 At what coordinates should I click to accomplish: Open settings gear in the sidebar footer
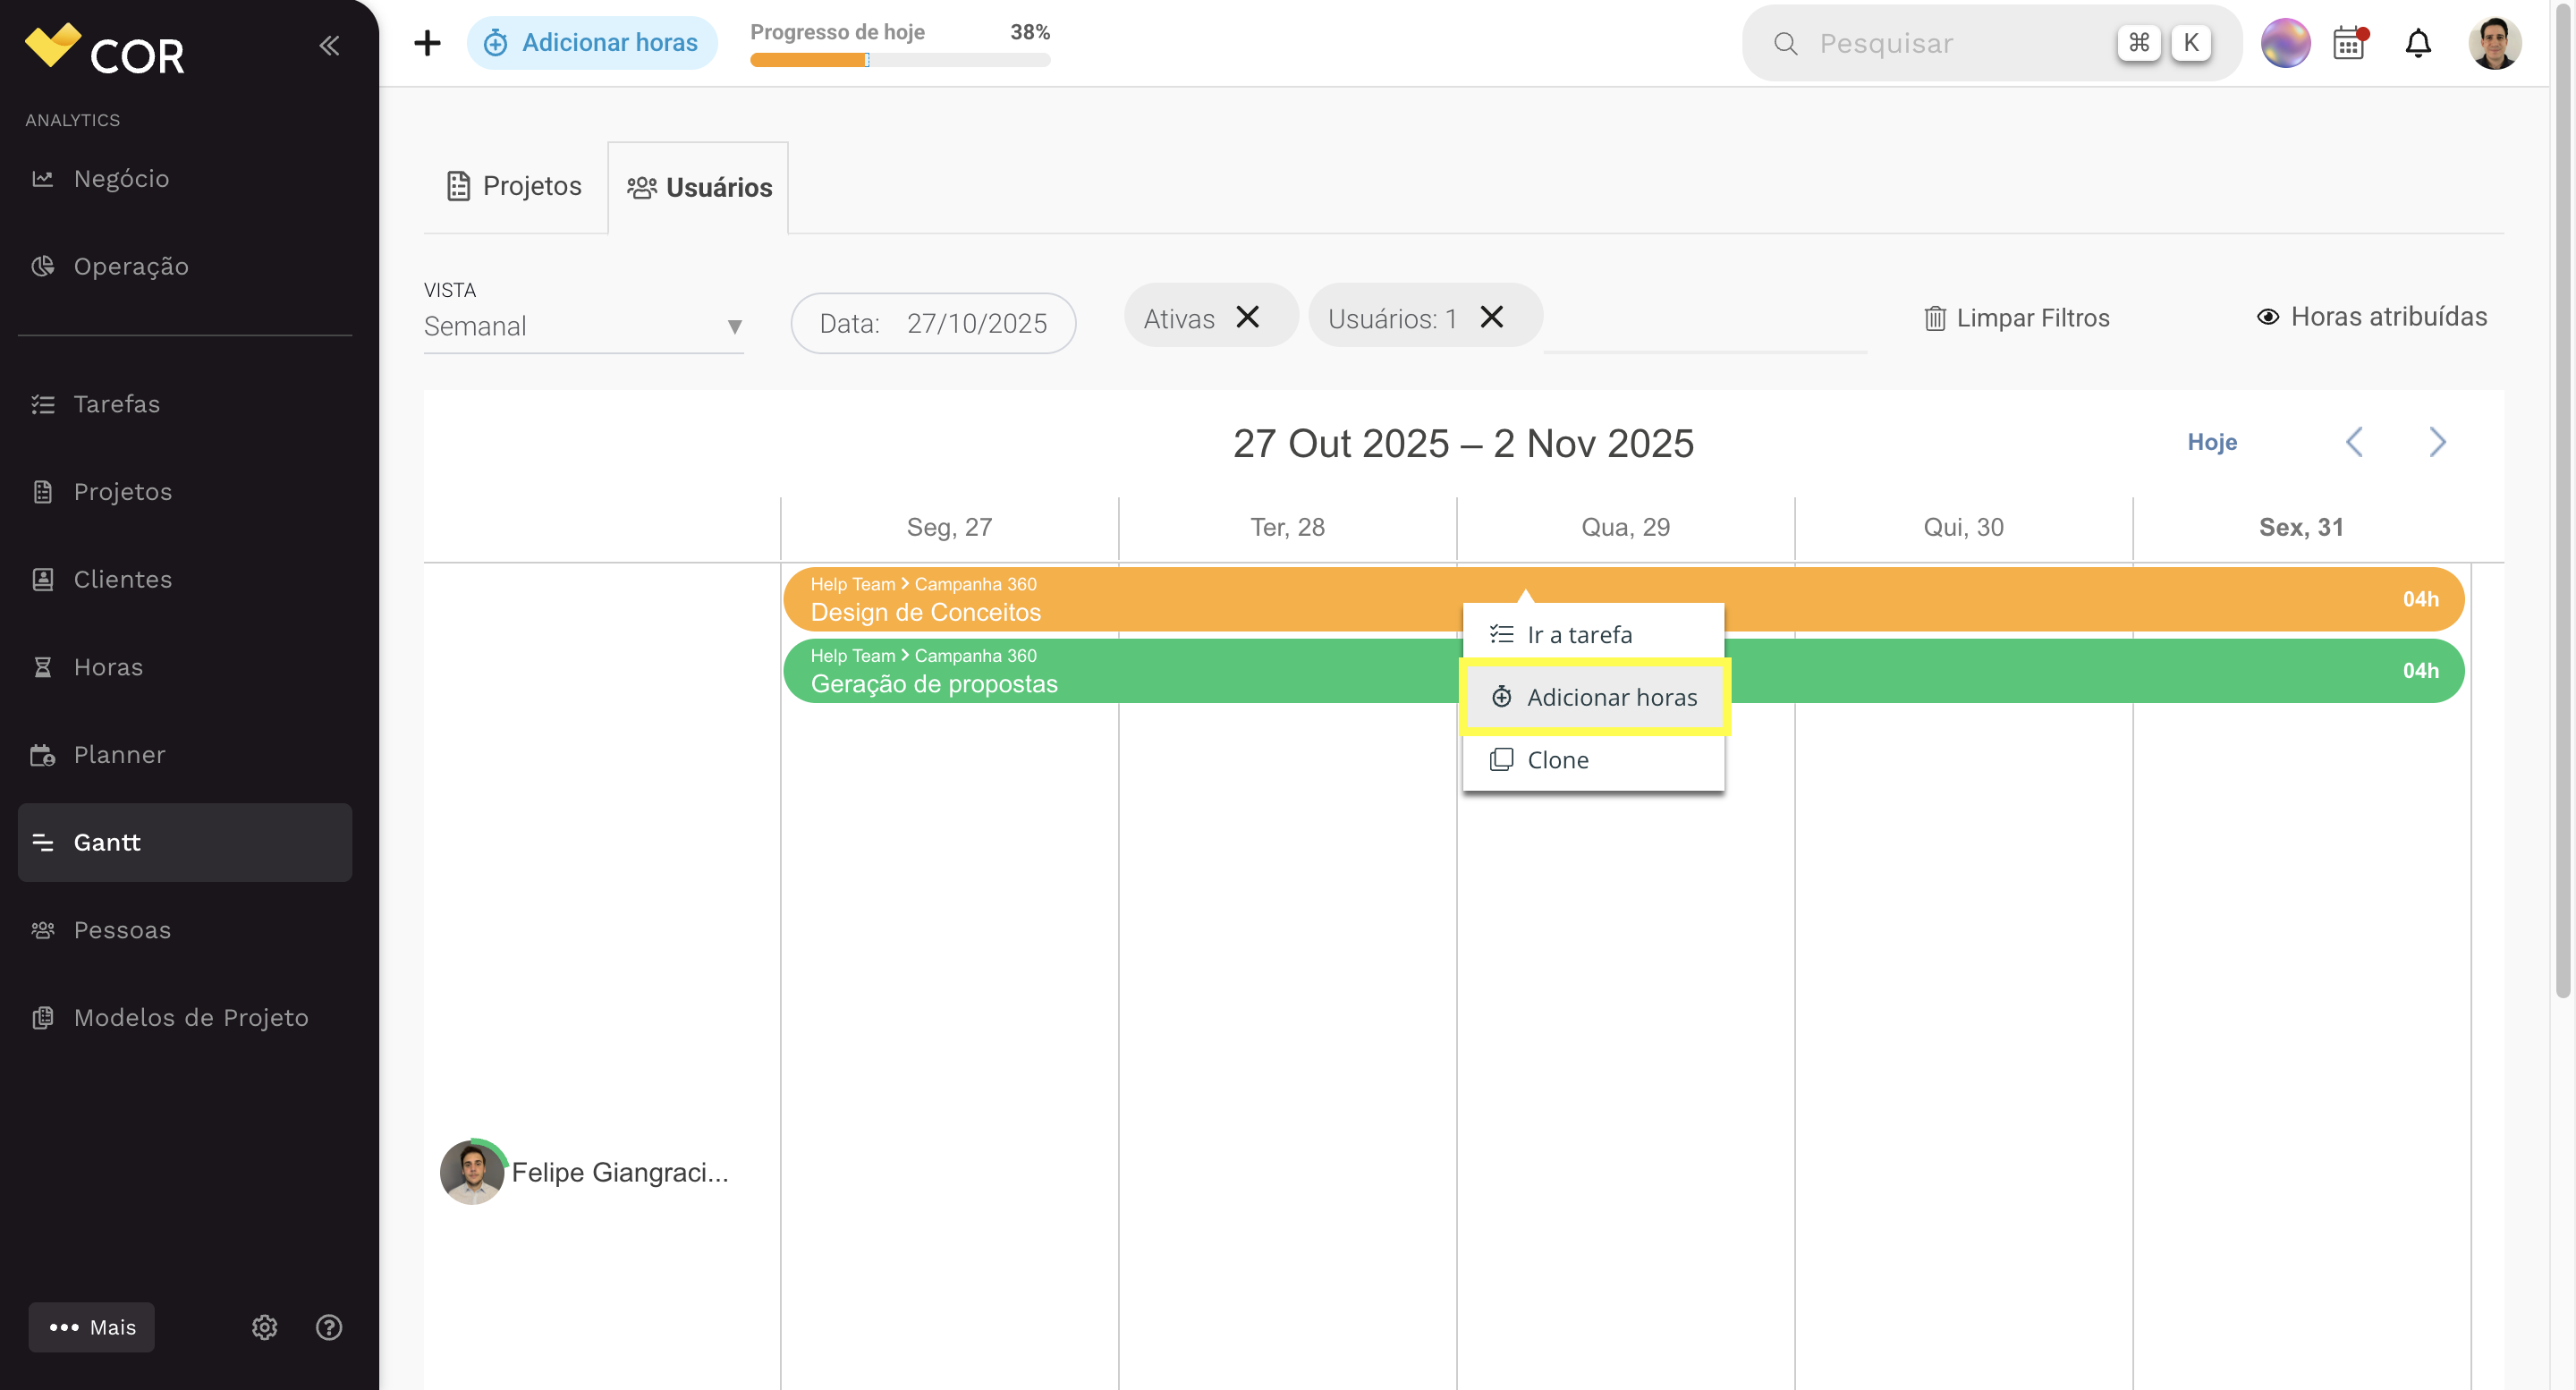coord(264,1328)
